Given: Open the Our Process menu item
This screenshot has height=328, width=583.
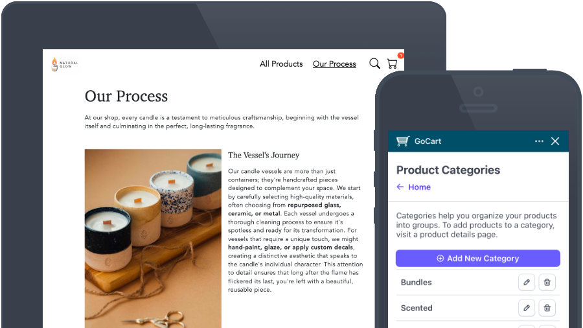Looking at the screenshot, I should pyautogui.click(x=334, y=64).
